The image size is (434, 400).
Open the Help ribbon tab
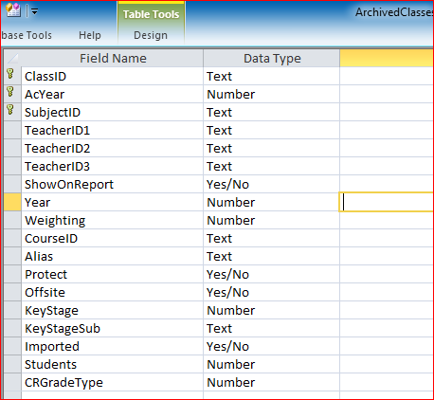[90, 35]
